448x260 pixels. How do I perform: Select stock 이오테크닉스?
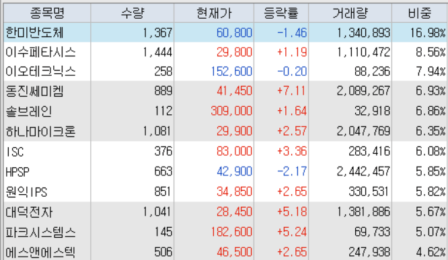click(x=40, y=71)
